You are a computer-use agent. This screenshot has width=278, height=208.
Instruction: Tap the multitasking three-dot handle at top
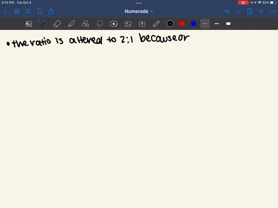(139, 3)
